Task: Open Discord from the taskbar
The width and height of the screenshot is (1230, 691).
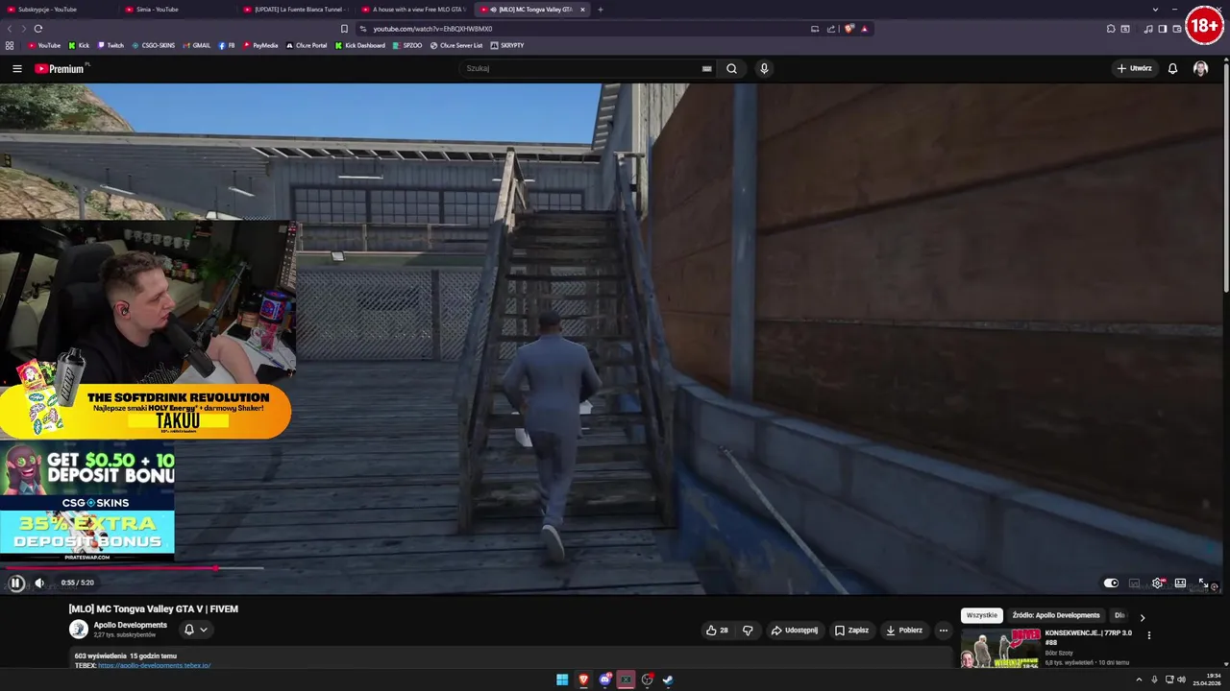Action: click(x=605, y=679)
